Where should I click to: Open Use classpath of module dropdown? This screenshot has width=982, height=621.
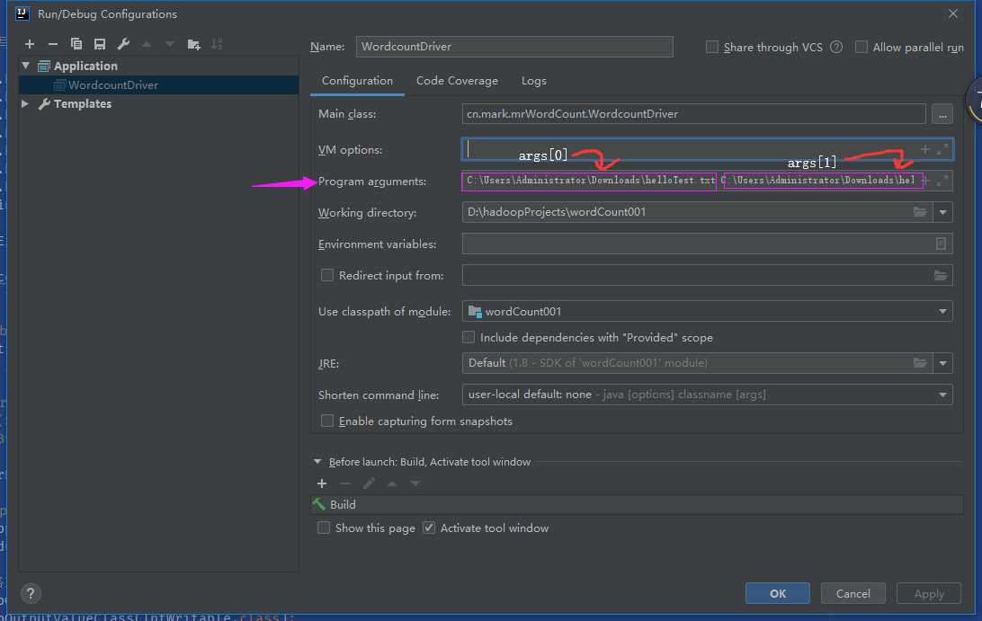tap(942, 311)
